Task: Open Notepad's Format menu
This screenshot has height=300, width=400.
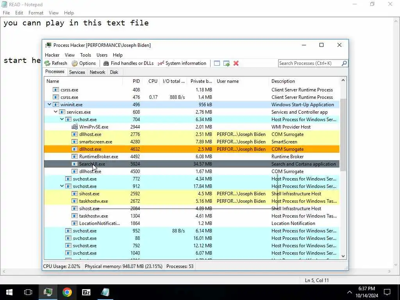Action: click(x=36, y=13)
